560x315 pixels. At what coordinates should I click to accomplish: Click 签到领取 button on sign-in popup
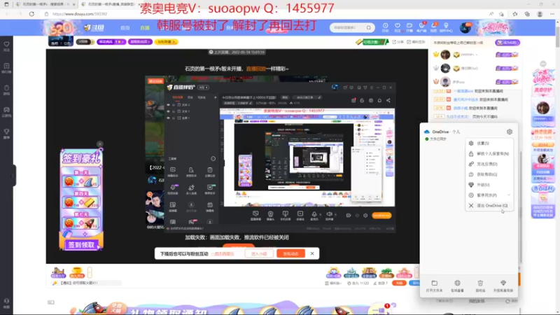(x=81, y=245)
